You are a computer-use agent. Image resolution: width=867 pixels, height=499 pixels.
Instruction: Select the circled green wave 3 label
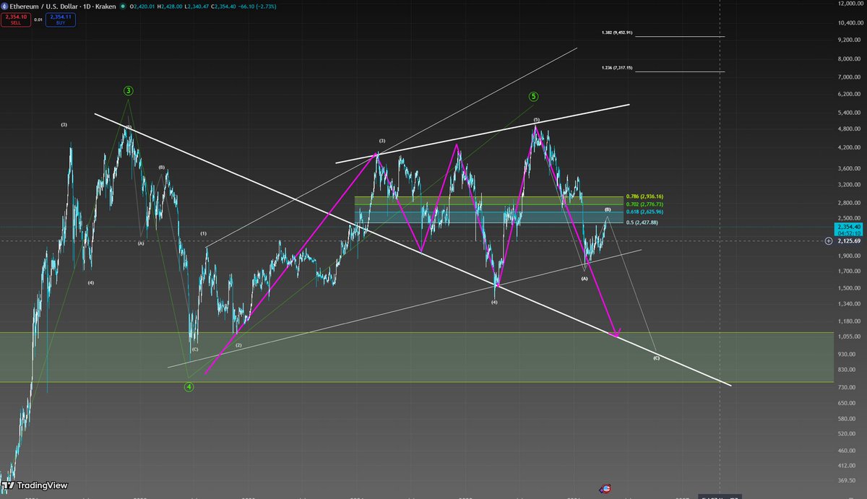(x=128, y=90)
